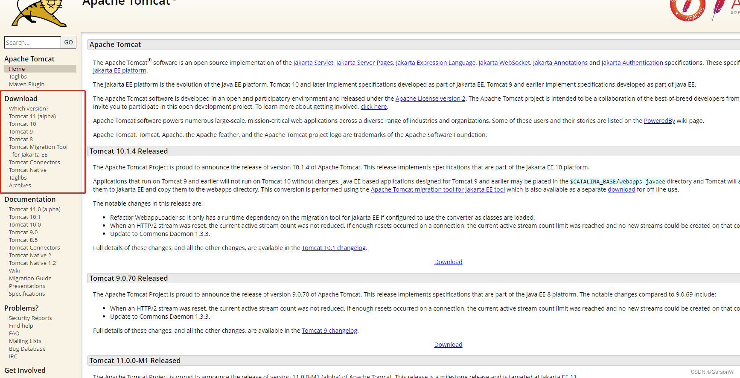Open the Maven Plugin sidebar link
The height and width of the screenshot is (378, 740).
click(26, 84)
